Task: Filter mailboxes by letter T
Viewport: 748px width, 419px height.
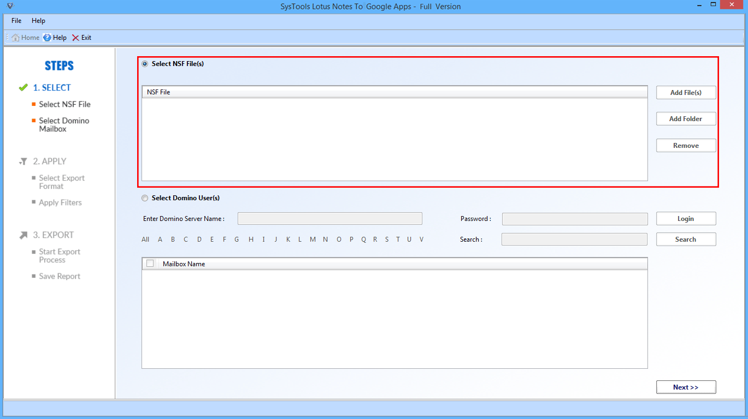Action: [398, 240]
